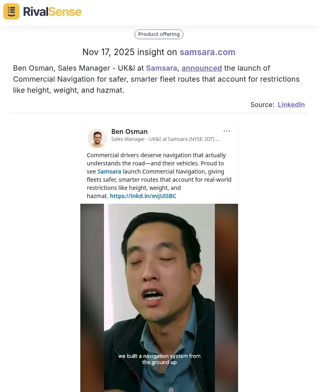
Task: Open the RivalSense wordmark home link
Action: click(x=53, y=12)
